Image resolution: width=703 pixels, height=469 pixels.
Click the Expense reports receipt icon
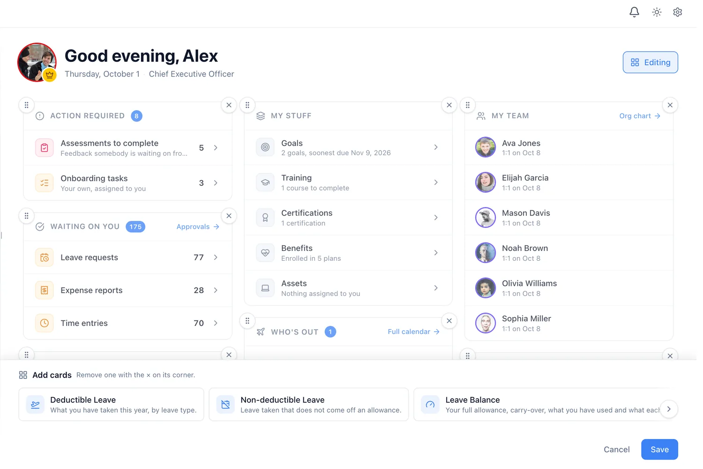45,290
